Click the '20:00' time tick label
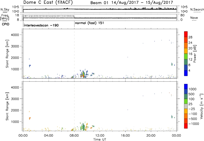The height and width of the screenshot is (141, 204). (x=151, y=136)
